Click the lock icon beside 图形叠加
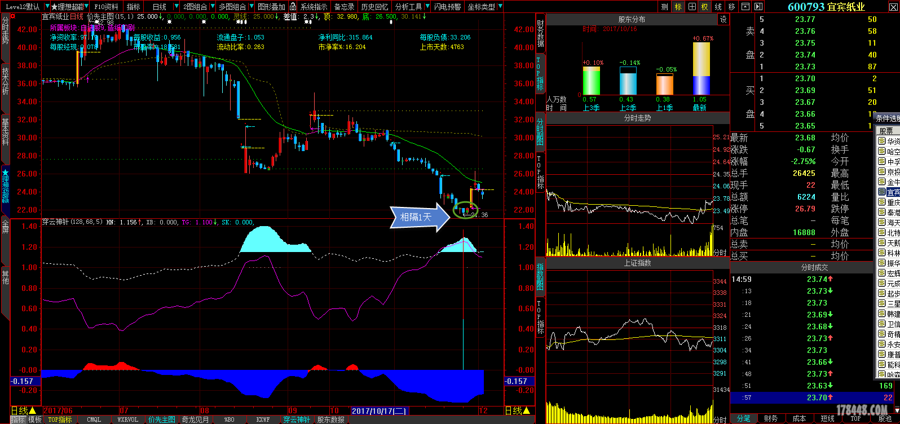 pos(293,7)
